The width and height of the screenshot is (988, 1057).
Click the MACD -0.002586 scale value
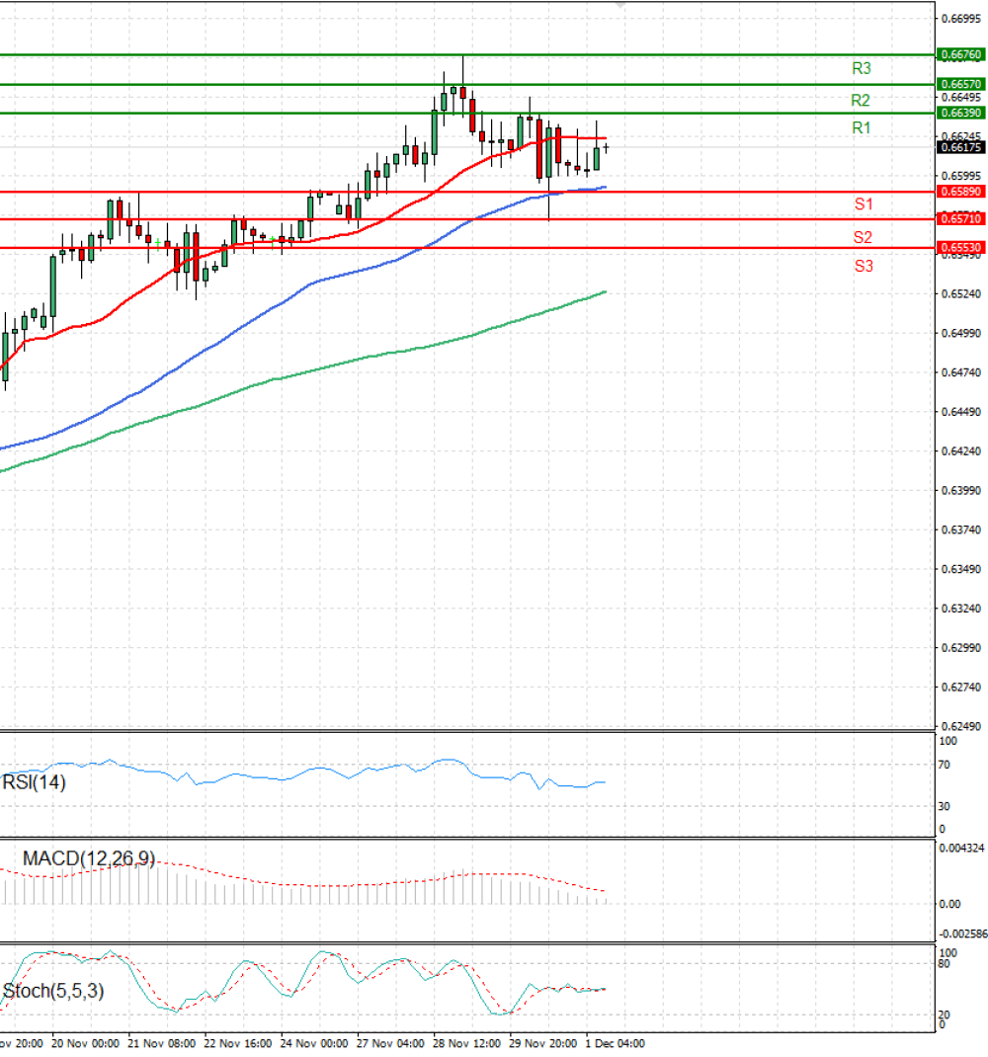(x=963, y=935)
